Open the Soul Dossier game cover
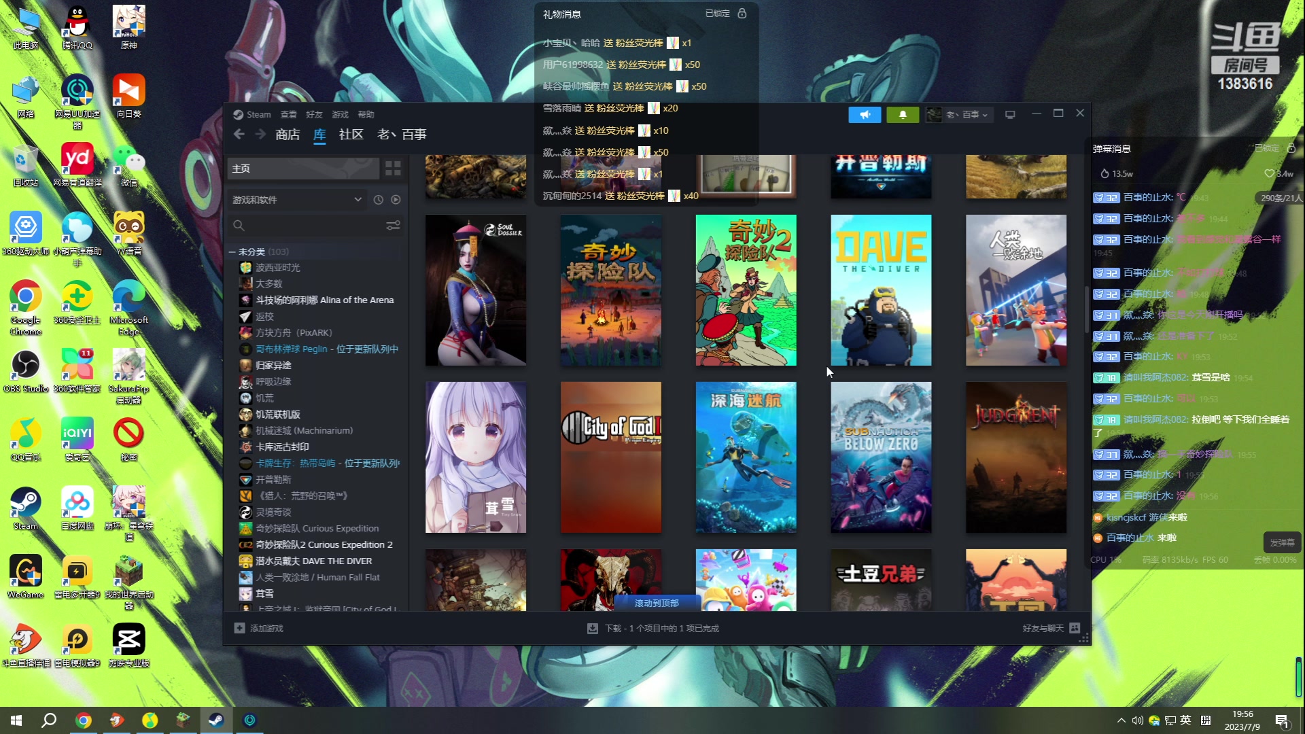 [476, 290]
